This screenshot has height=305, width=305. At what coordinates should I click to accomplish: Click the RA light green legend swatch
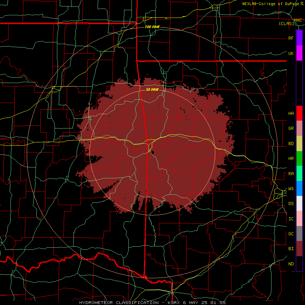point(299,174)
